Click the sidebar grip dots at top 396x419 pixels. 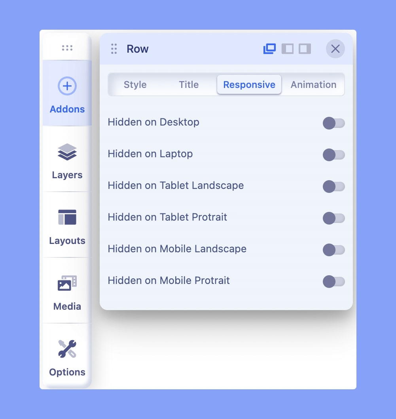[67, 48]
